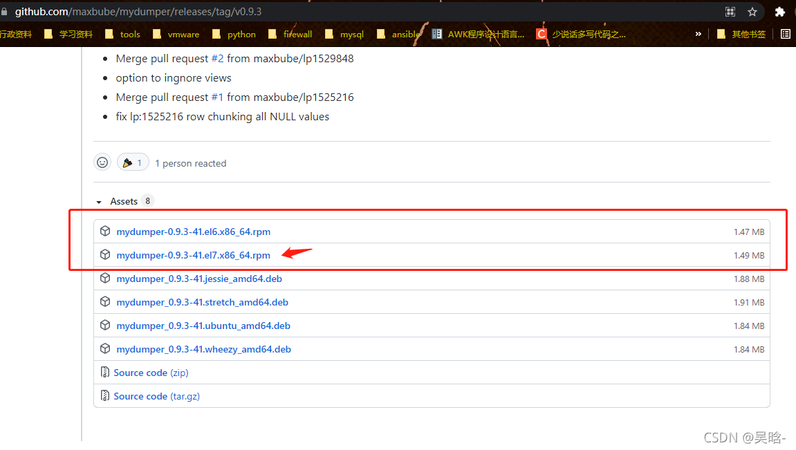Click the github.com URL in the address bar
This screenshot has height=450, width=796.
coord(138,12)
